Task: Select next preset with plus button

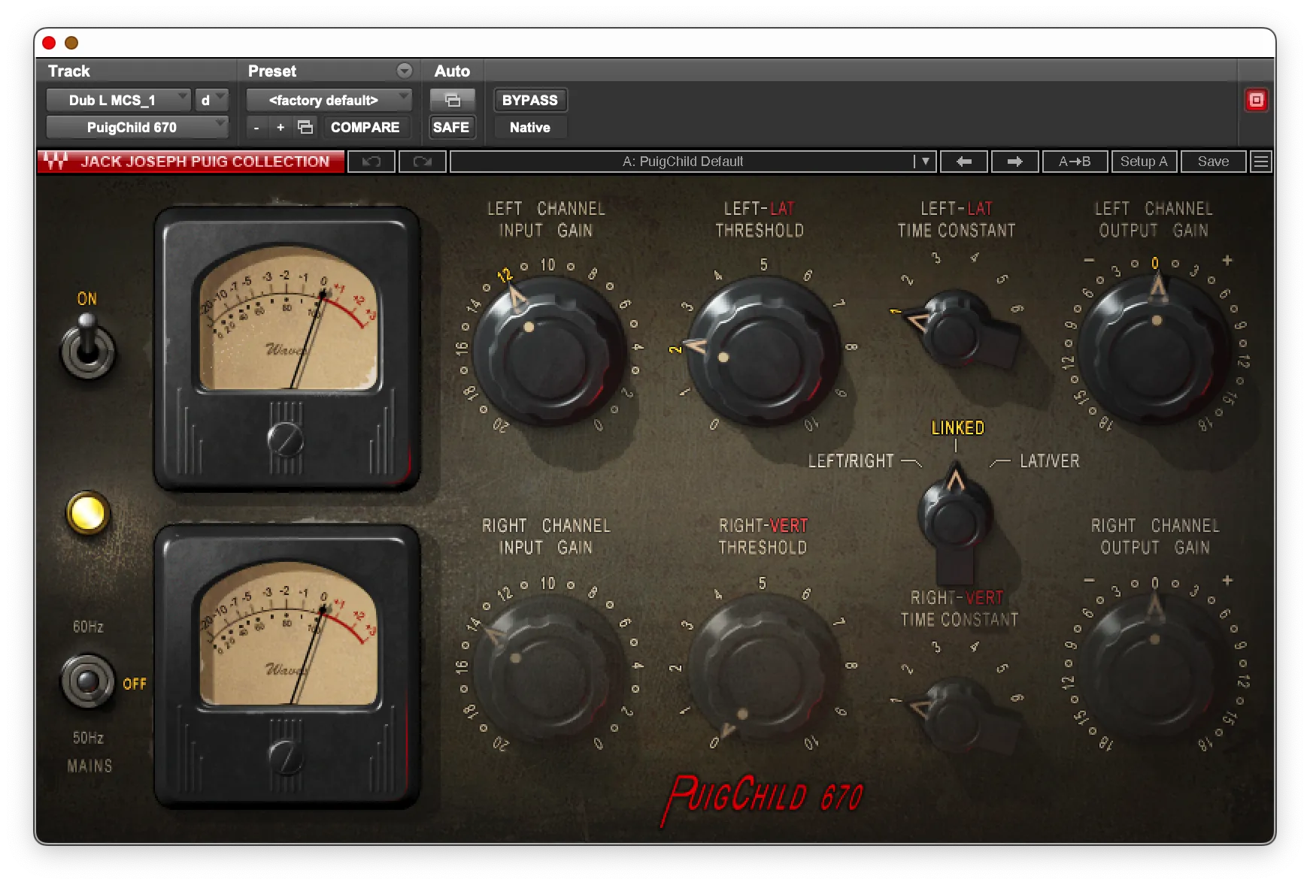Action: tap(280, 128)
